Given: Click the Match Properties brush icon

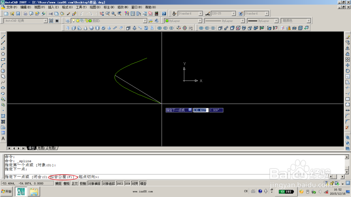Looking at the screenshot, I should [x=74, y=14].
